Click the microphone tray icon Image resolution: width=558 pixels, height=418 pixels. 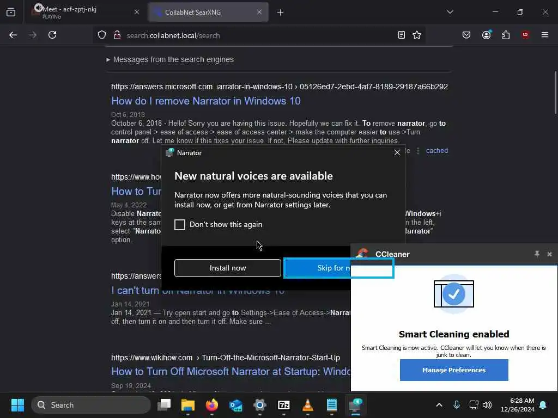(457, 405)
